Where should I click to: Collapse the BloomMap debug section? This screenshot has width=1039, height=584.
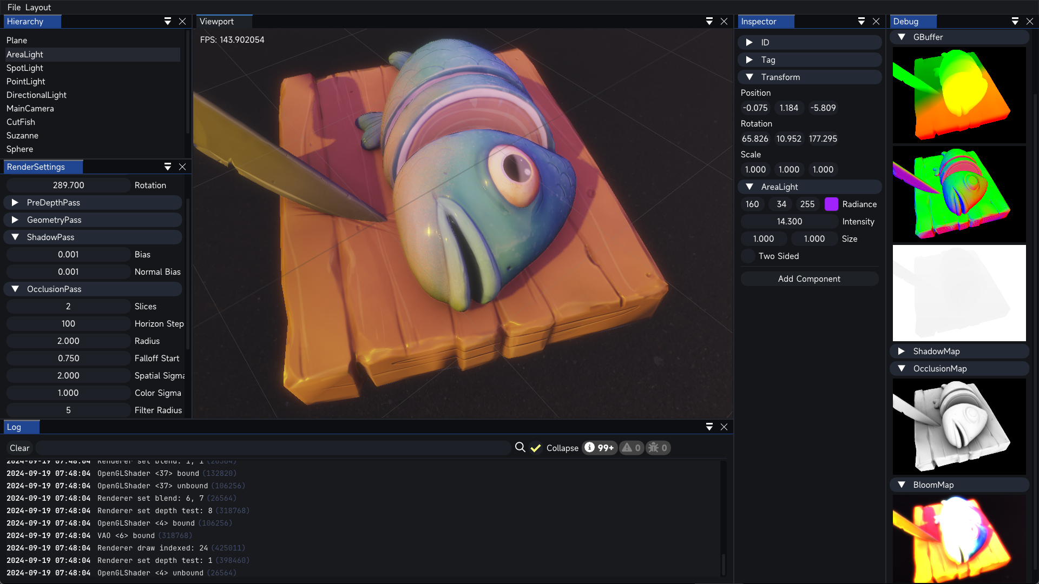click(x=959, y=485)
